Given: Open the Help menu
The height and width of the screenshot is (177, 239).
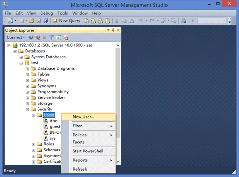Looking at the screenshot, I should 96,13.
